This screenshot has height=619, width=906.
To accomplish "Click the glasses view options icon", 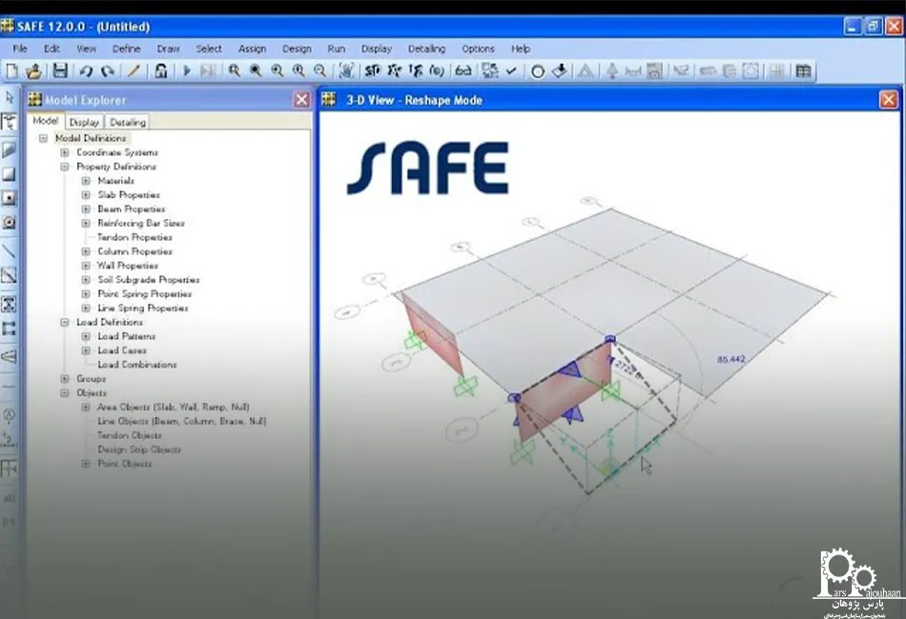I will pos(463,71).
